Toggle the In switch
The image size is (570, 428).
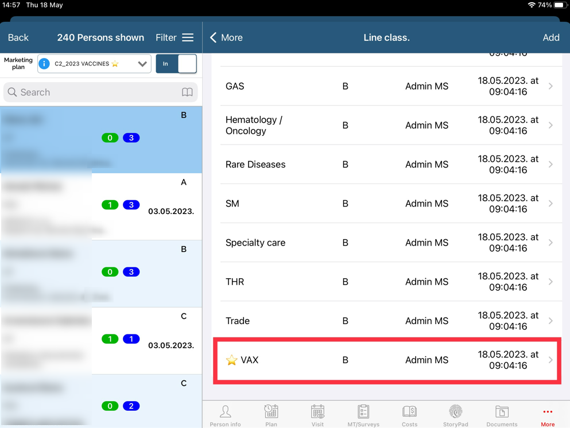pyautogui.click(x=176, y=64)
